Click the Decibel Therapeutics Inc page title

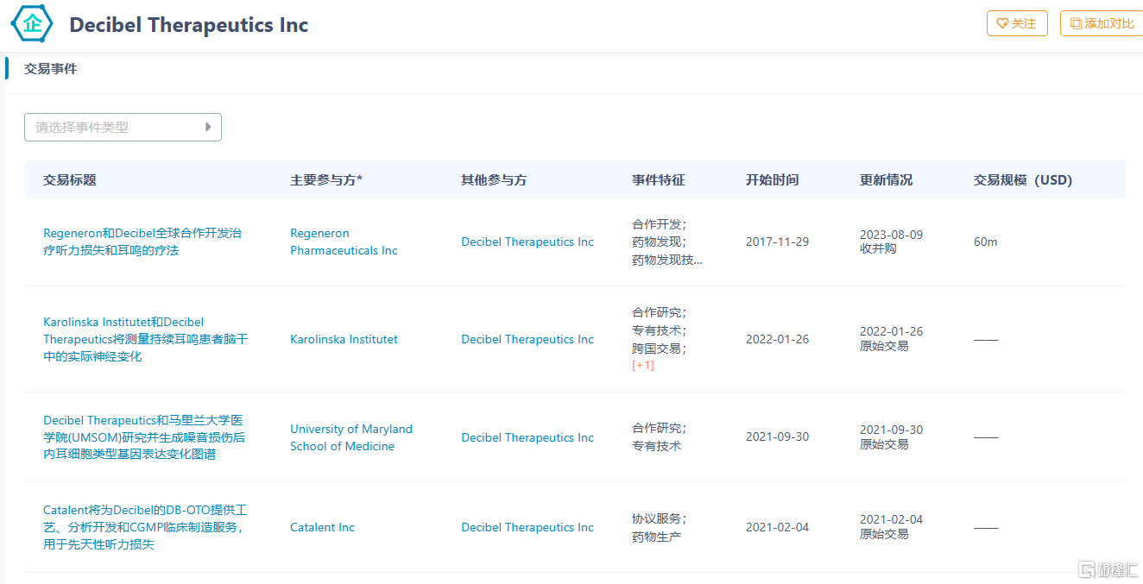point(188,24)
